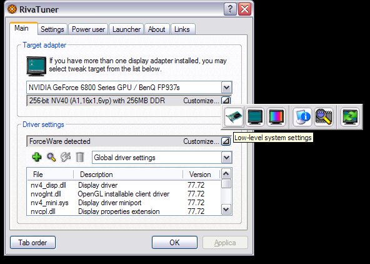Open Low-level system settings card icon
The width and height of the screenshot is (370, 264).
point(234,116)
